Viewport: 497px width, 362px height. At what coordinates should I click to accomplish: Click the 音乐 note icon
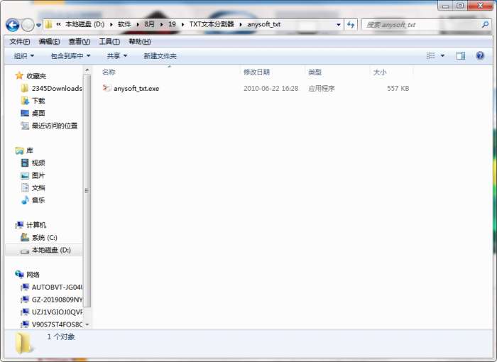coord(25,200)
